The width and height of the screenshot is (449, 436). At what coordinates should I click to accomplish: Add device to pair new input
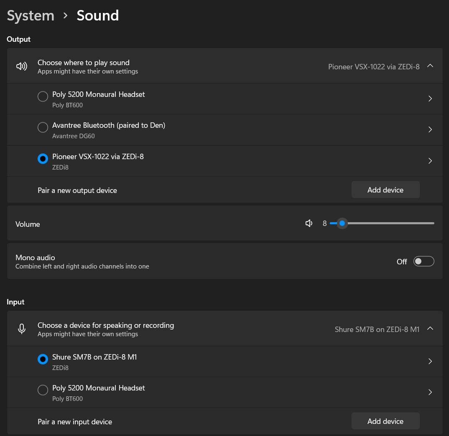coord(385,421)
